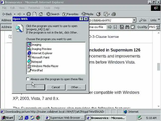Viewport: 161px width, 121px height.
Task: Click the Forward arrow button
Action: coord(19,14)
